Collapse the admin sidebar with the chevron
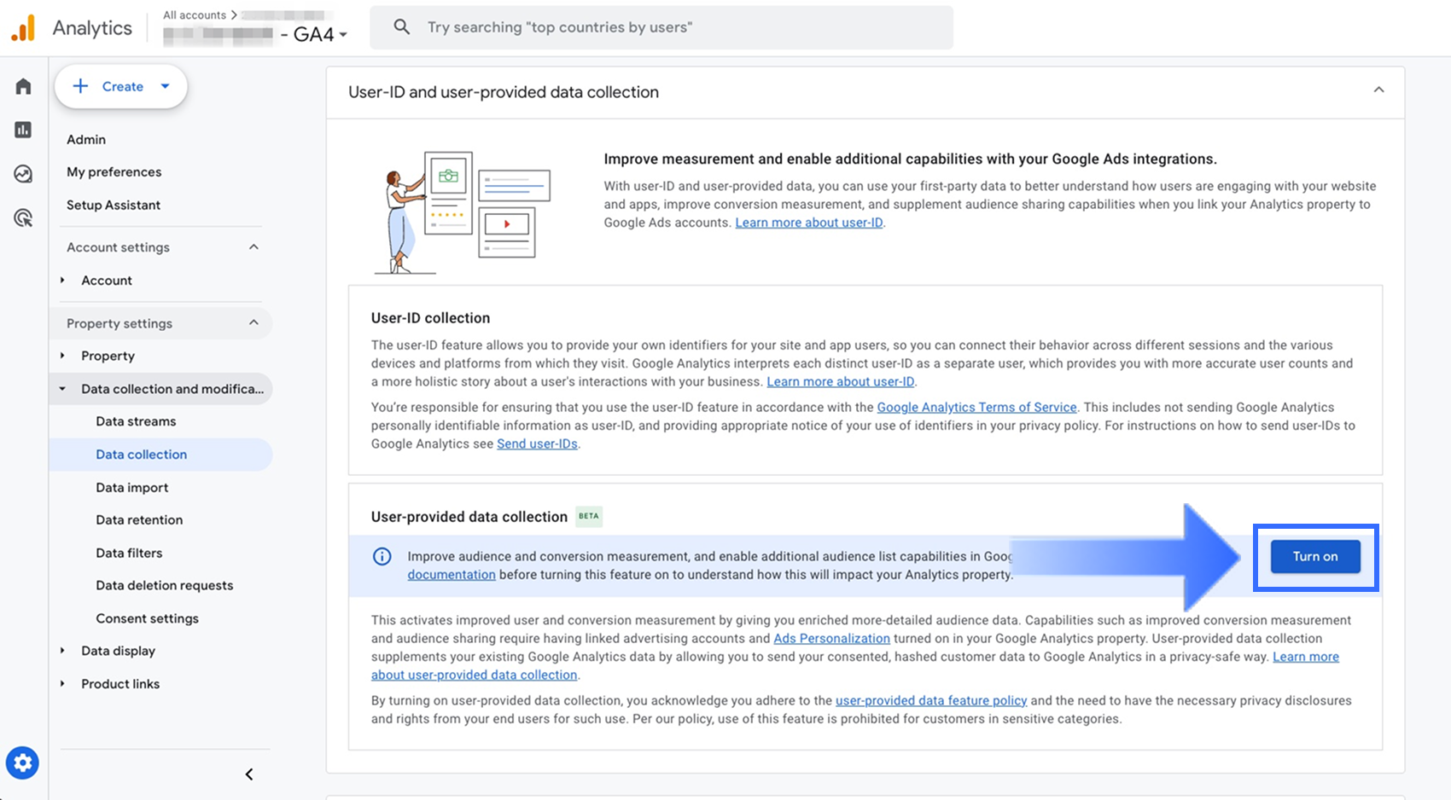 point(249,774)
